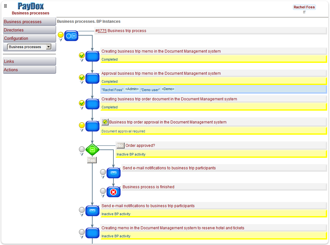Click the green Order approved decision diamond
This screenshot has height=245, width=330.
click(92, 150)
